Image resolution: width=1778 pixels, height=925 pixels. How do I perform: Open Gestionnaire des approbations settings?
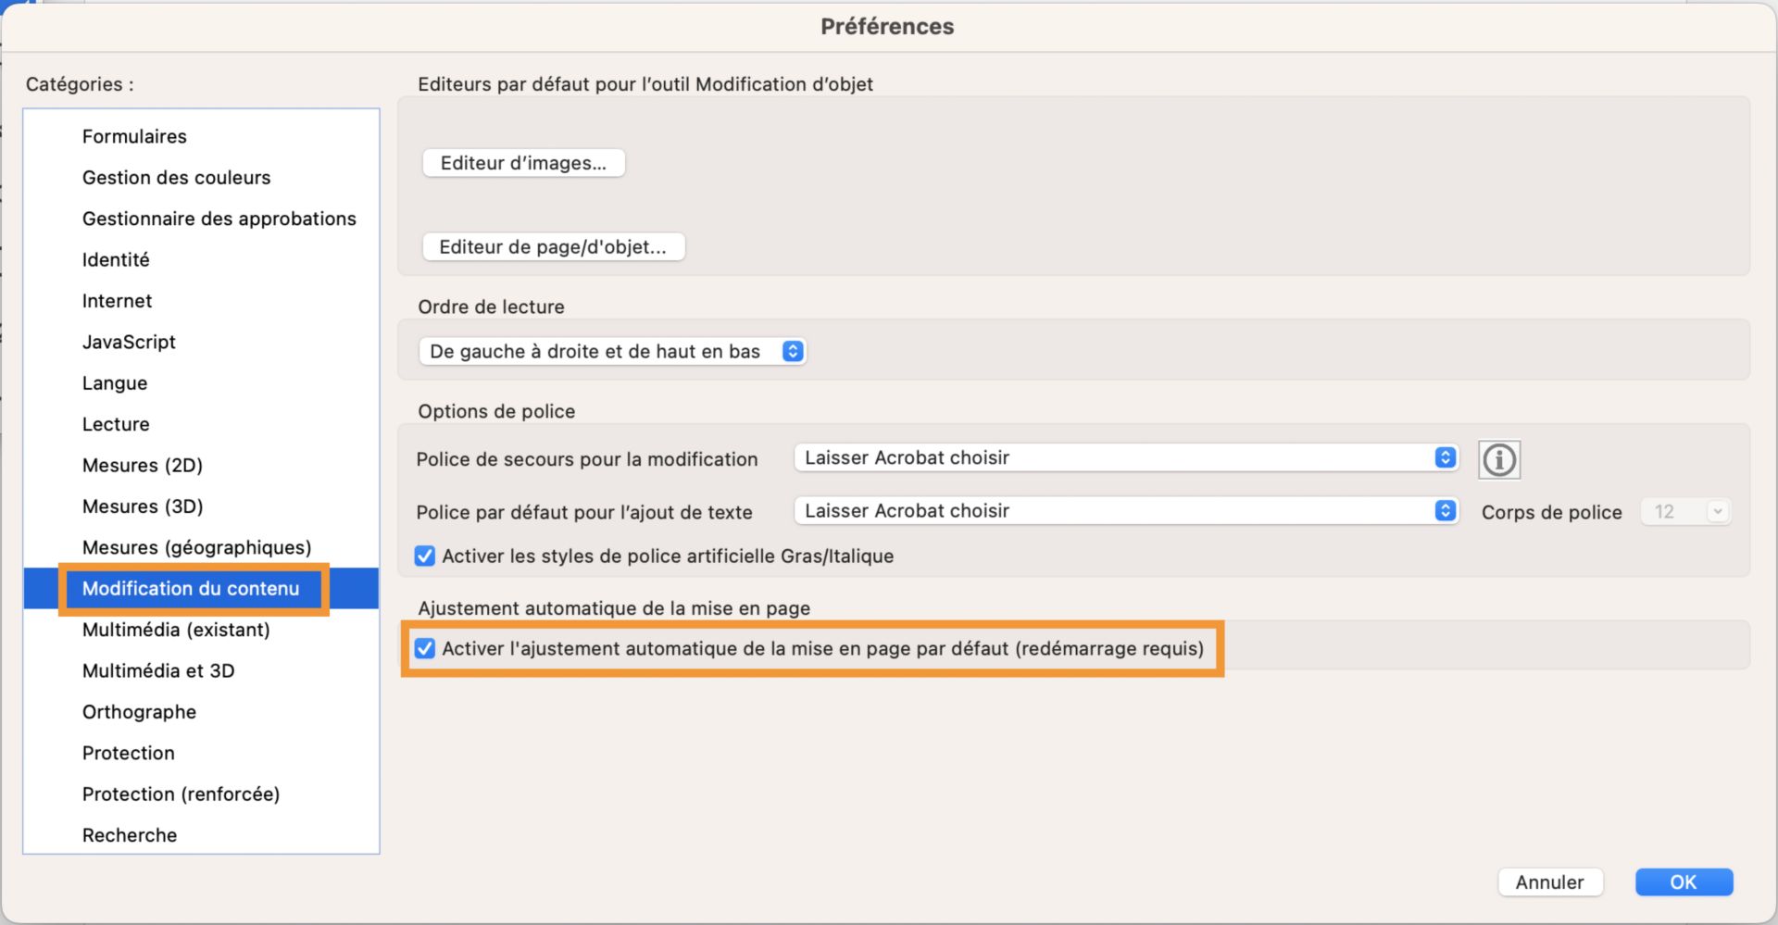coord(219,219)
